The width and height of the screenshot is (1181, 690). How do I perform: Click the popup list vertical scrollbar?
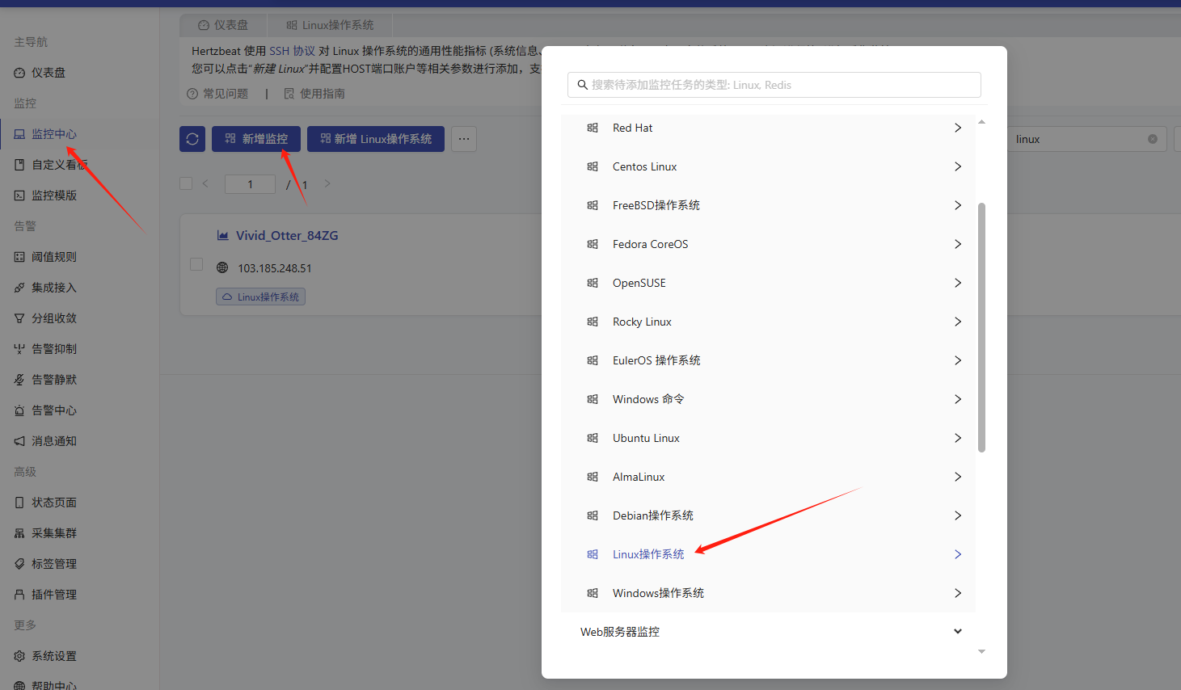[x=981, y=327]
